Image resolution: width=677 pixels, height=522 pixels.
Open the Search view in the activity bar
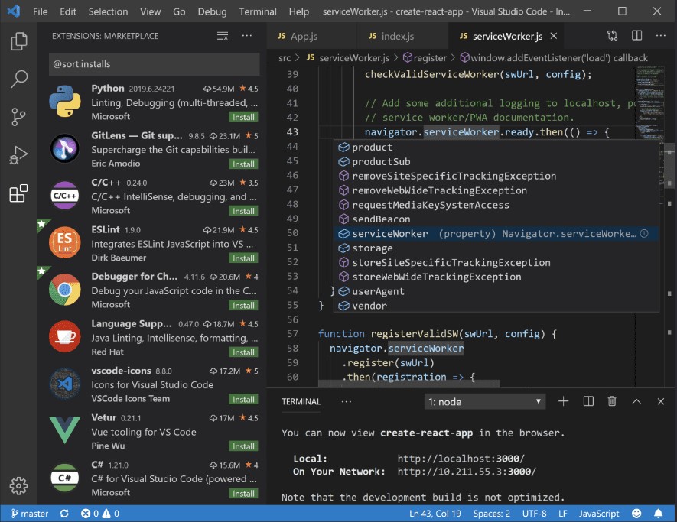tap(20, 79)
